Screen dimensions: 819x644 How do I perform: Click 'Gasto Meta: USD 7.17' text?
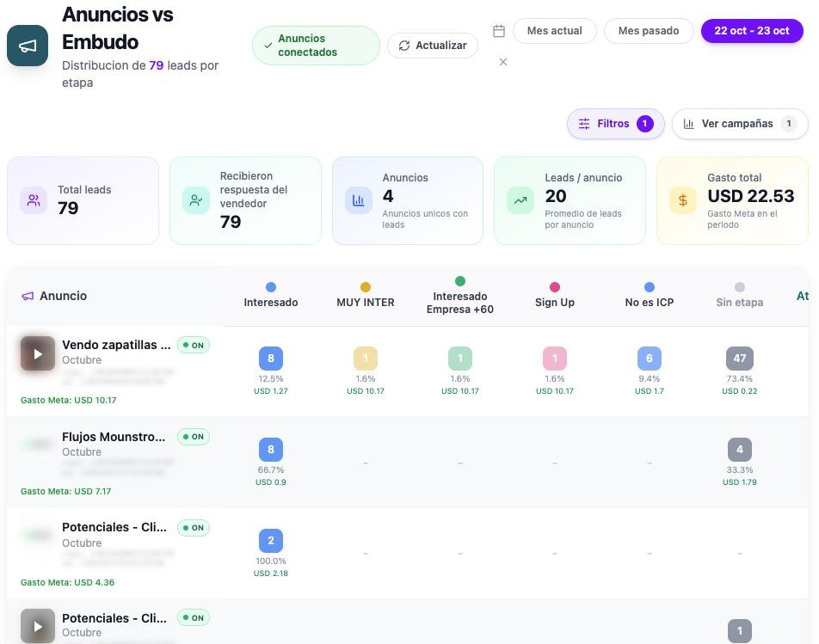[65, 491]
